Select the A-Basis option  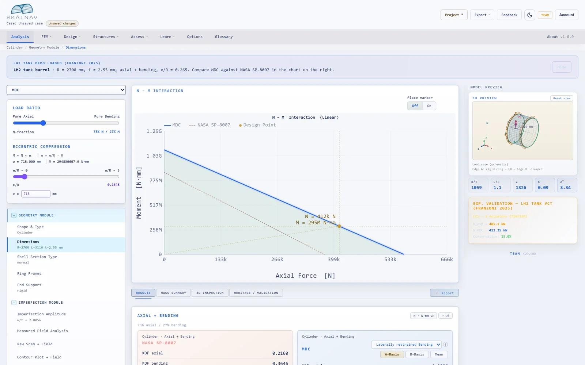(x=392, y=354)
